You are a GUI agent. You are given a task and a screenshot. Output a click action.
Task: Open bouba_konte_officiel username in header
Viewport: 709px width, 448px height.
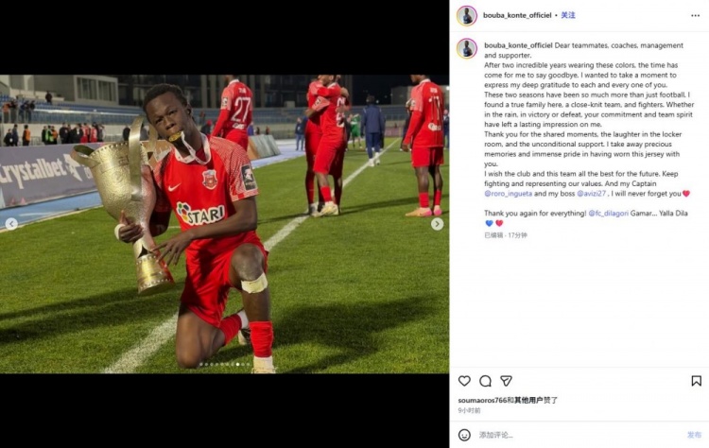pyautogui.click(x=517, y=15)
